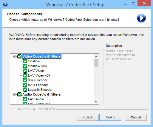Click the component list scroll down arrow

(96, 102)
